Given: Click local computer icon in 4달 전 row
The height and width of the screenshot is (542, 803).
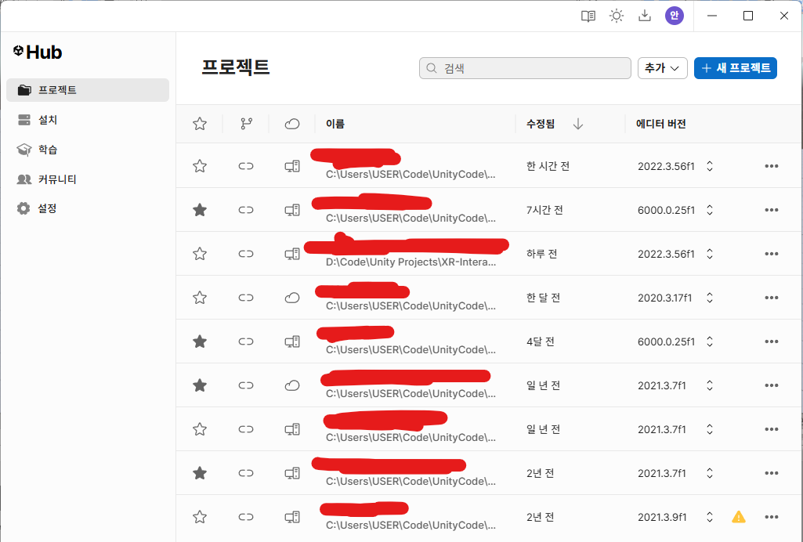Looking at the screenshot, I should pos(292,341).
